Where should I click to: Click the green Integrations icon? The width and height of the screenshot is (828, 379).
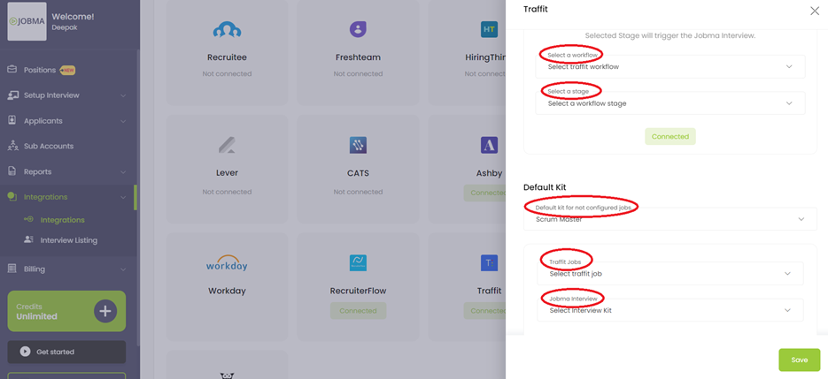(x=12, y=197)
